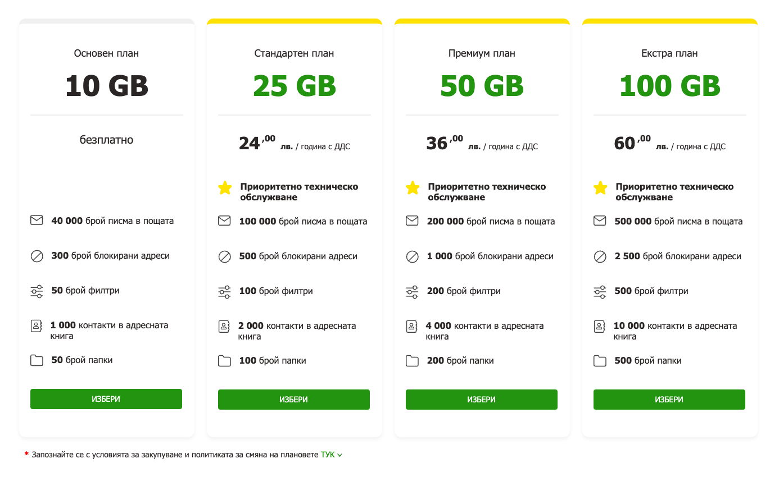The height and width of the screenshot is (477, 779).
Task: Click the address book icon in Екстра план
Action: click(x=600, y=326)
